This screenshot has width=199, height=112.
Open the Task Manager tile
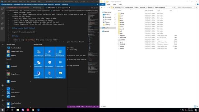click(x=49, y=63)
